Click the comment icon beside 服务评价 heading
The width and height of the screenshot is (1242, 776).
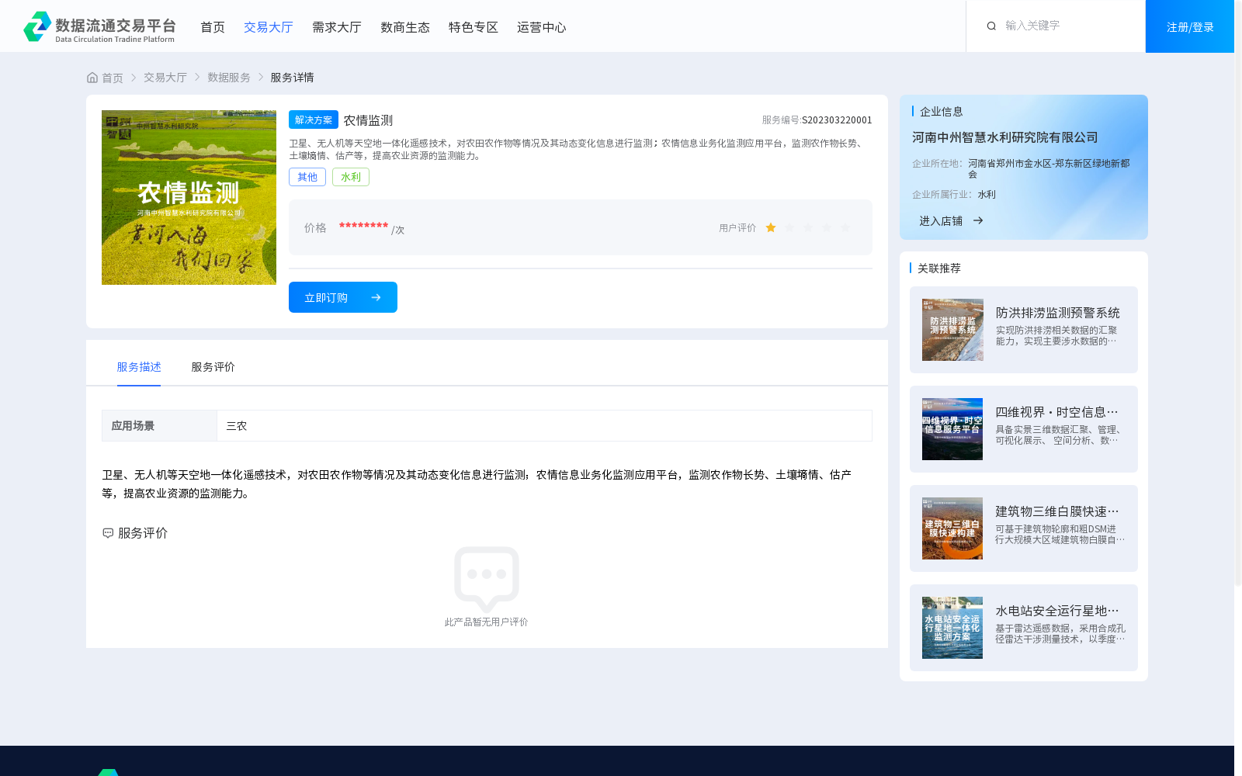(108, 533)
